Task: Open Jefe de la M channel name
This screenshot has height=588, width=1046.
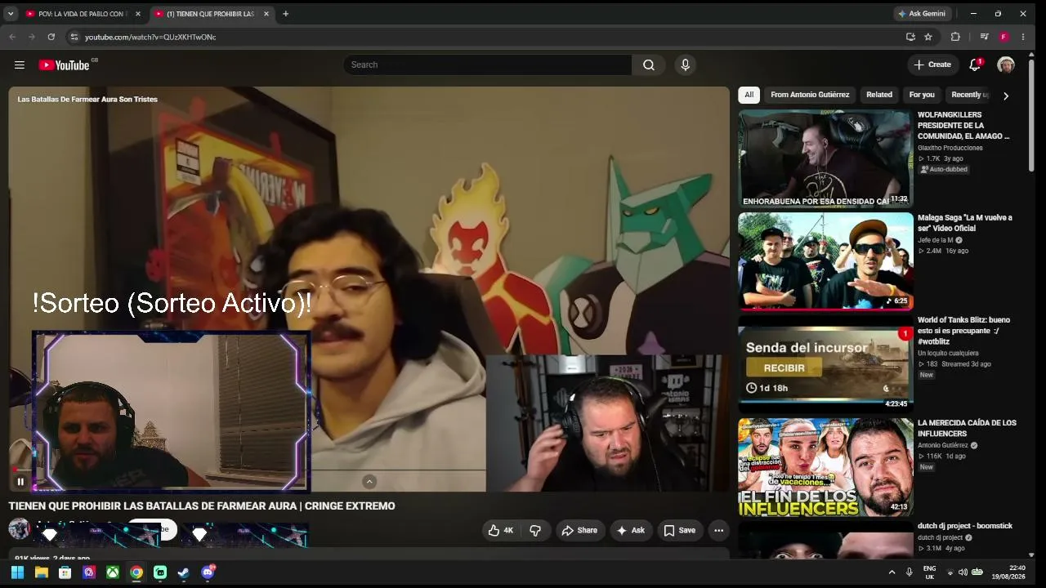Action: (x=935, y=240)
